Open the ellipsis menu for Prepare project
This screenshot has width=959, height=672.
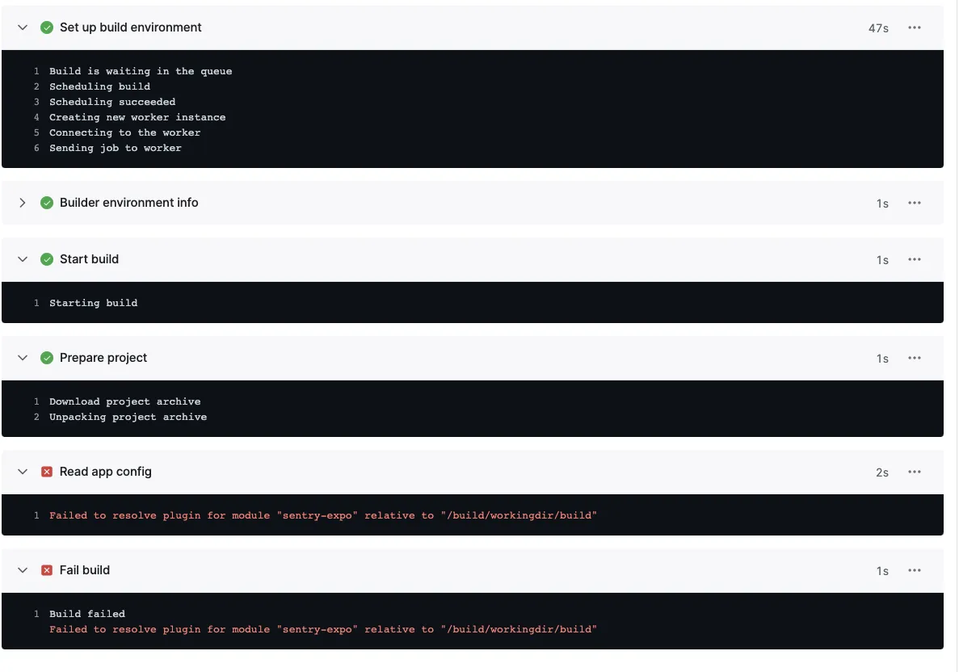(915, 358)
